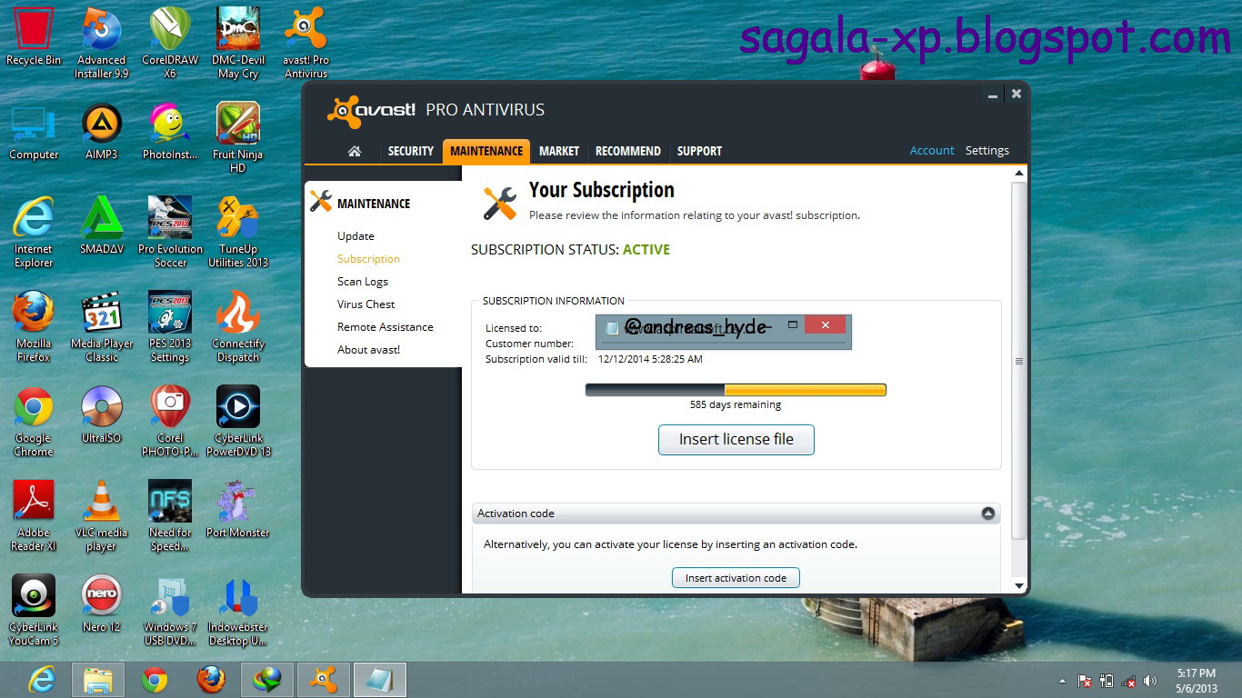Launch Google Chrome from the taskbar
This screenshot has width=1242, height=698.
pyautogui.click(x=155, y=680)
